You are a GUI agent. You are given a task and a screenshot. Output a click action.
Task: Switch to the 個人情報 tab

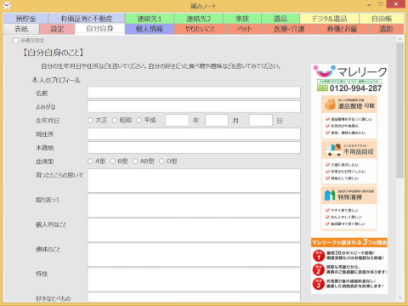(x=150, y=29)
